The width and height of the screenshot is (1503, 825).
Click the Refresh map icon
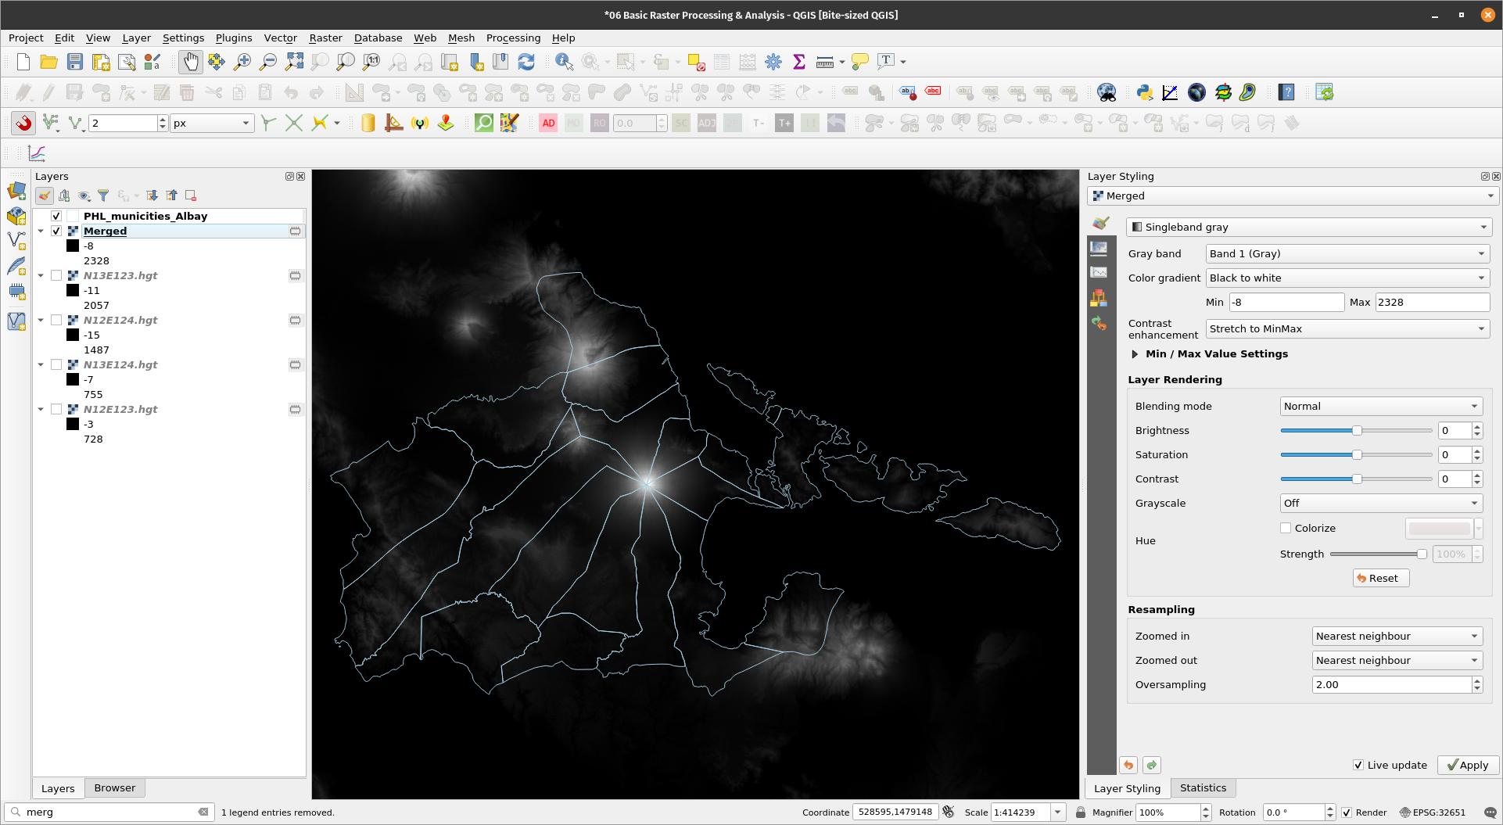(x=526, y=62)
